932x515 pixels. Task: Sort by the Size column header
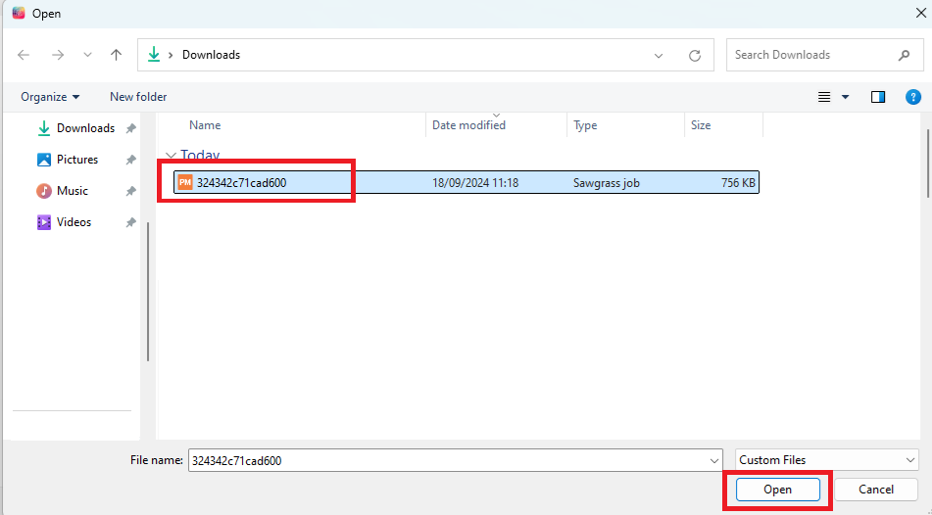(x=700, y=125)
